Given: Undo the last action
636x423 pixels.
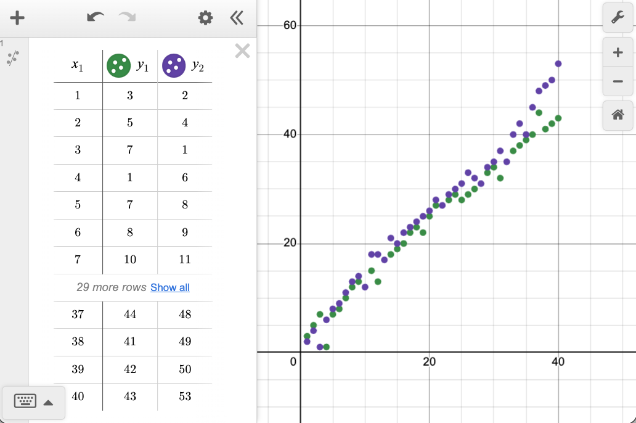Looking at the screenshot, I should (96, 18).
